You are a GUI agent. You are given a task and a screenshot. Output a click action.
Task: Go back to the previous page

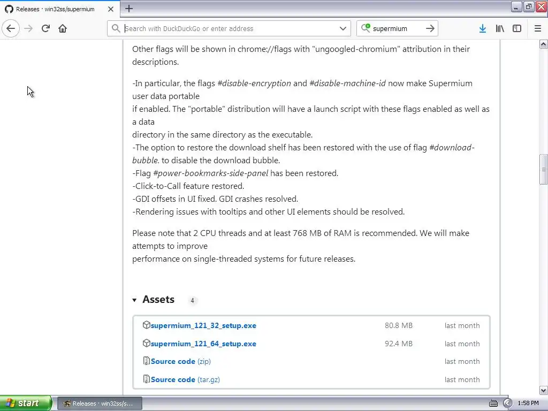coord(11,28)
